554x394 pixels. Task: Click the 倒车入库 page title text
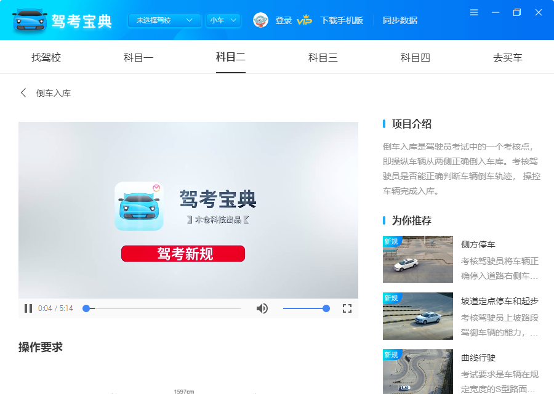click(x=54, y=94)
